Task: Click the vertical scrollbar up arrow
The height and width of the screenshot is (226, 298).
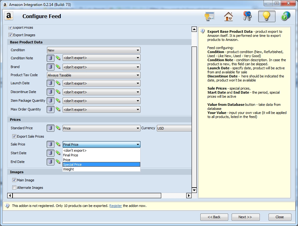Action: [x=194, y=29]
